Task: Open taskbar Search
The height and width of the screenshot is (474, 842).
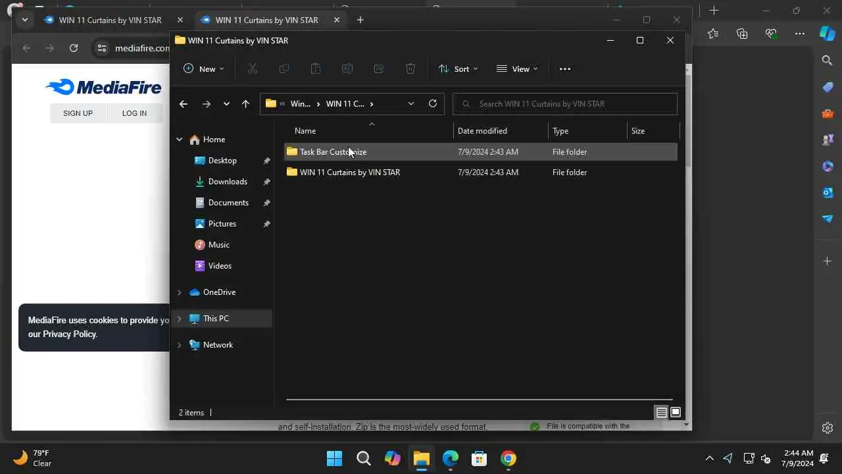Action: click(363, 458)
